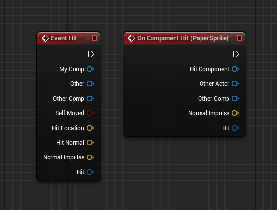The width and height of the screenshot is (277, 210).
Task: Click the On Component Hit diamond icon
Action: pos(131,38)
